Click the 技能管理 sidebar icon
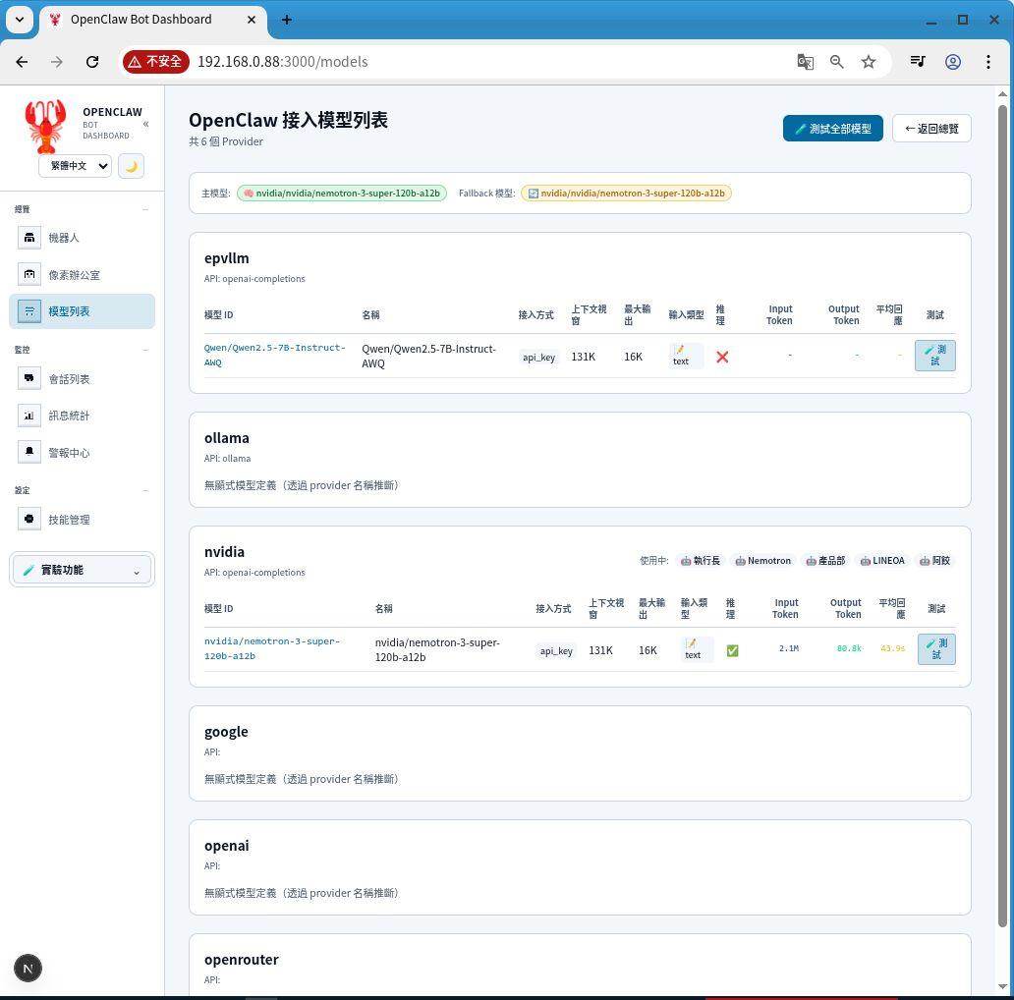This screenshot has height=1000, width=1014. tap(29, 519)
